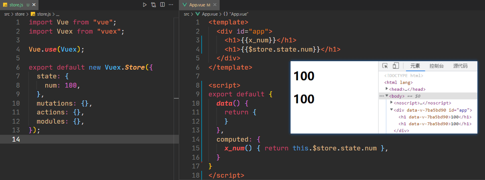485x180 pixels.
Task: Click 'mutations: {},' line in store.js
Action: pos(65,103)
